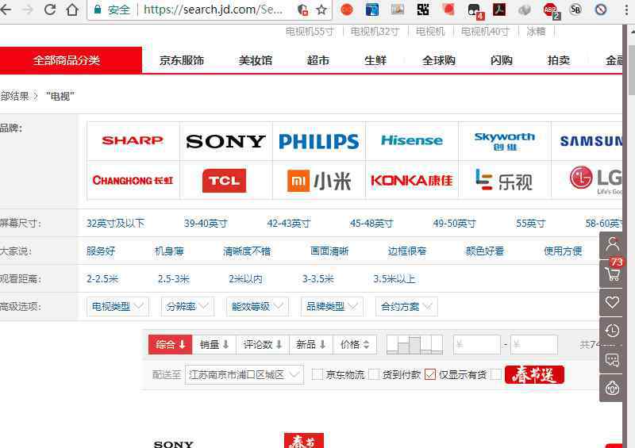635x448 pixels.
Task: Open user account sidebar icon
Action: (x=612, y=245)
